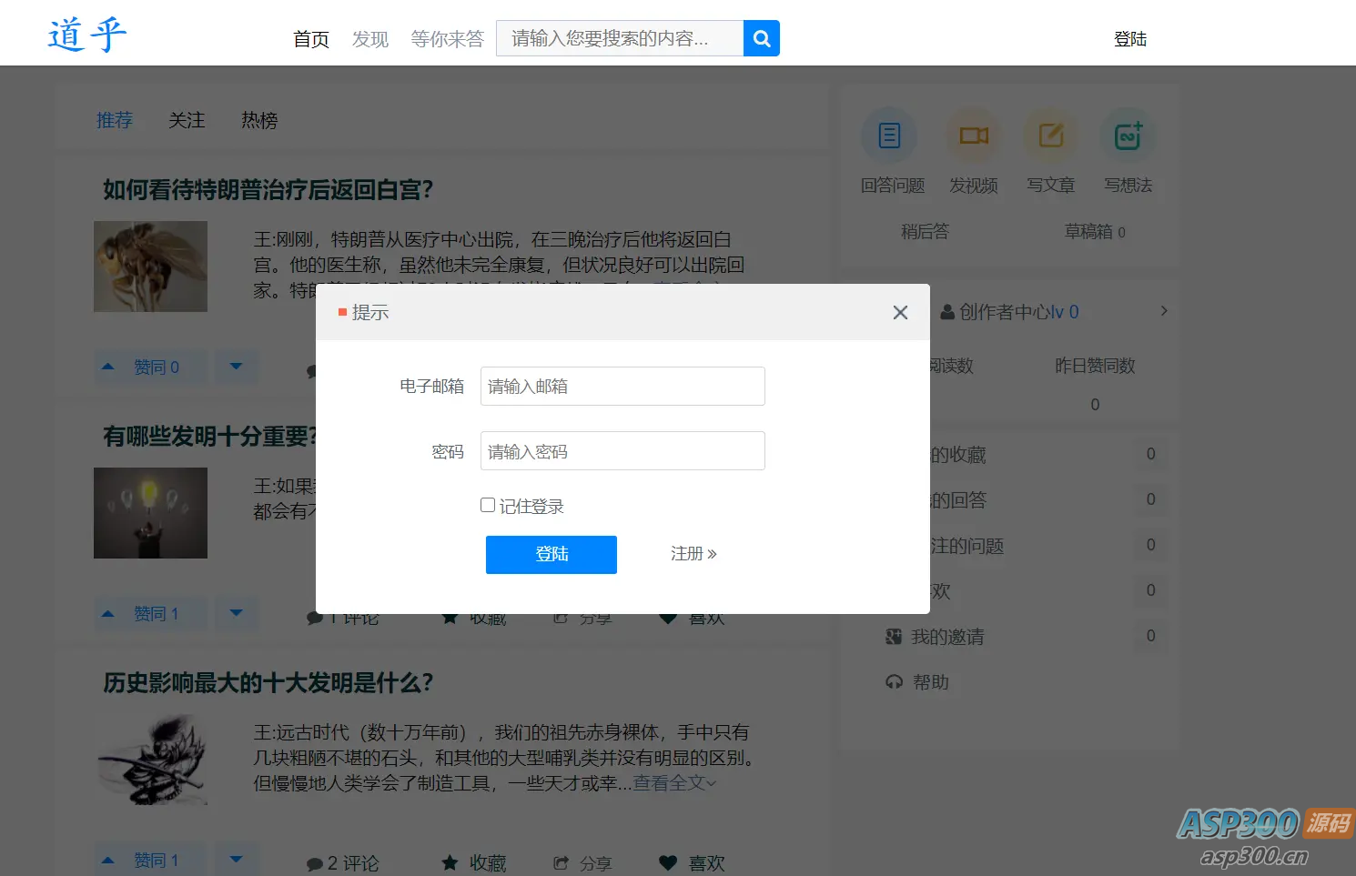
Task: Expand the 创作者中心 panel chevron
Action: [1163, 311]
